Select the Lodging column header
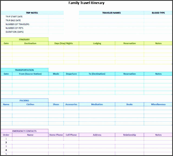173x156 pixels. coord(97,43)
